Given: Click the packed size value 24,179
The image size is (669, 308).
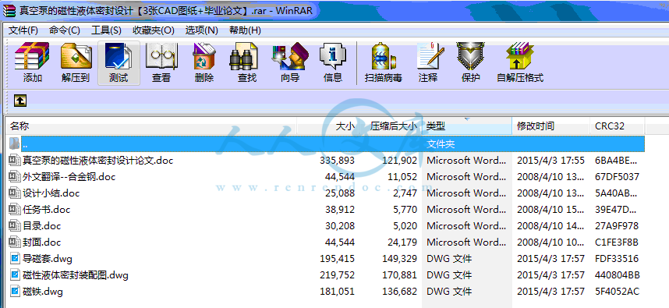Looking at the screenshot, I should (402, 243).
